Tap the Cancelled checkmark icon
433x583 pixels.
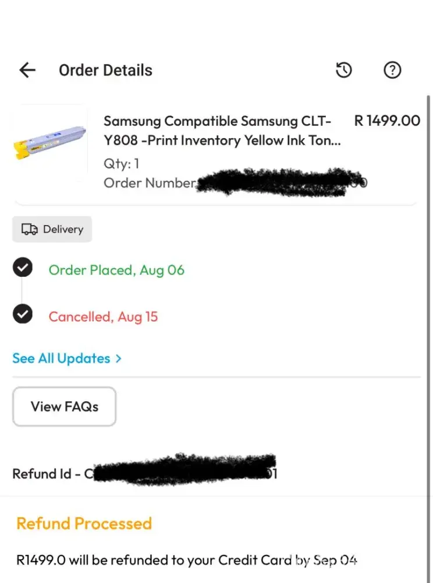coord(23,315)
